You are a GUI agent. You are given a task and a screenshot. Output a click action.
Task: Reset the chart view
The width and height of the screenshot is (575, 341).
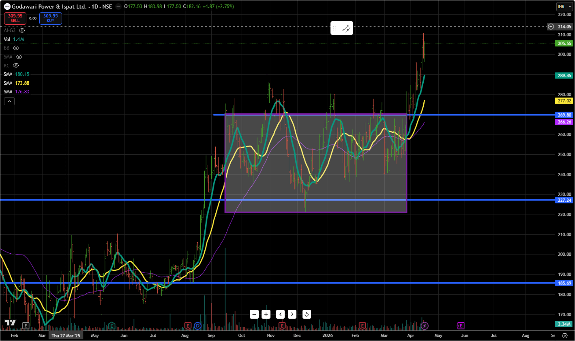(x=307, y=314)
